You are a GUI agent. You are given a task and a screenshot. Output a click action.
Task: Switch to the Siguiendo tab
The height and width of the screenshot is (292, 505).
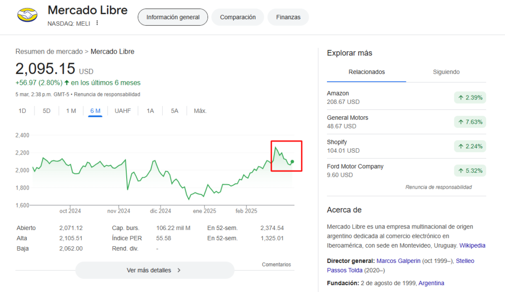coord(446,72)
